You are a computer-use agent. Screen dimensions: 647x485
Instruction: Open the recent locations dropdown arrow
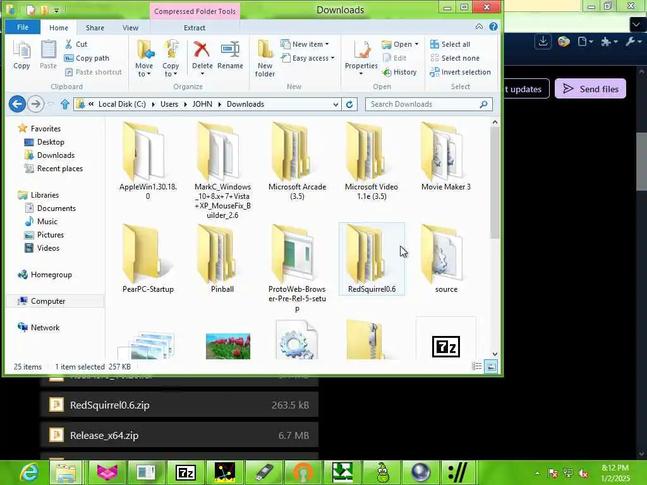click(51, 104)
